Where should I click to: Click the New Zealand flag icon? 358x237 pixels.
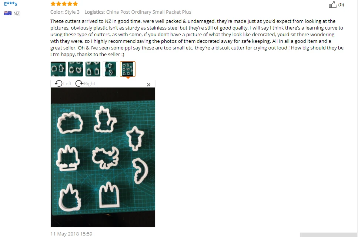pyautogui.click(x=8, y=13)
